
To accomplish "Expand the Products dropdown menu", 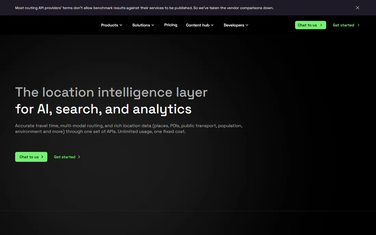I will coord(111,25).
